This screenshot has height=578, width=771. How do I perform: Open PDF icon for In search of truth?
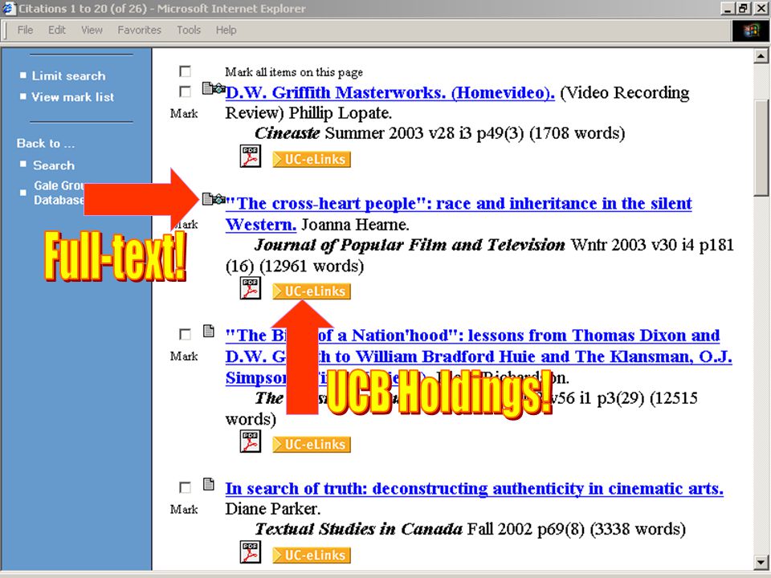pyautogui.click(x=251, y=552)
